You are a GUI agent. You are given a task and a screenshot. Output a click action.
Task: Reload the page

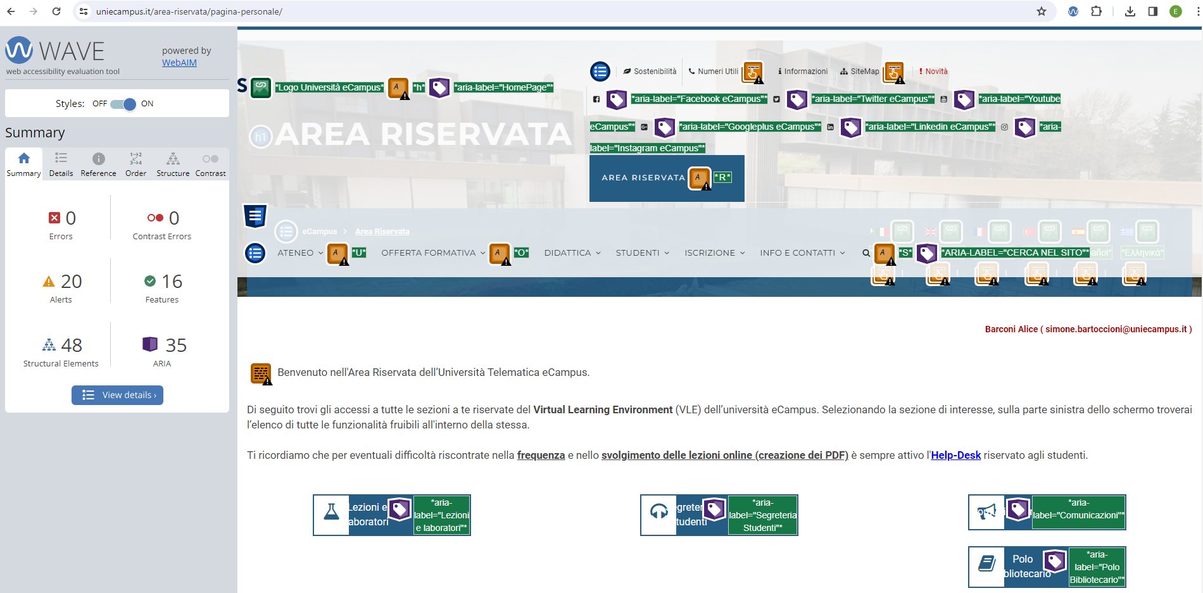[56, 11]
